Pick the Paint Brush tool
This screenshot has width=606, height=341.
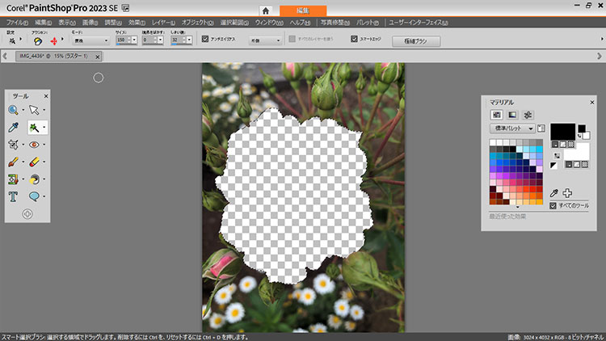point(14,162)
